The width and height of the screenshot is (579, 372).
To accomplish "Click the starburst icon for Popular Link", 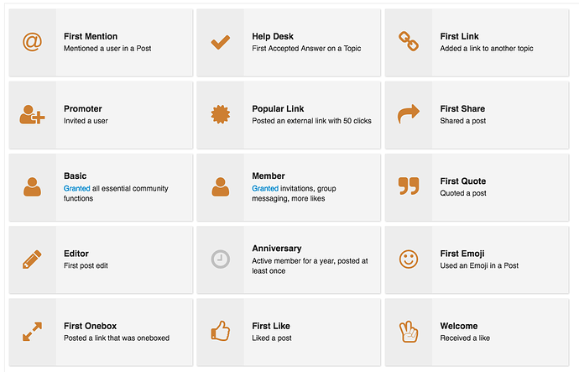I will pyautogui.click(x=221, y=114).
